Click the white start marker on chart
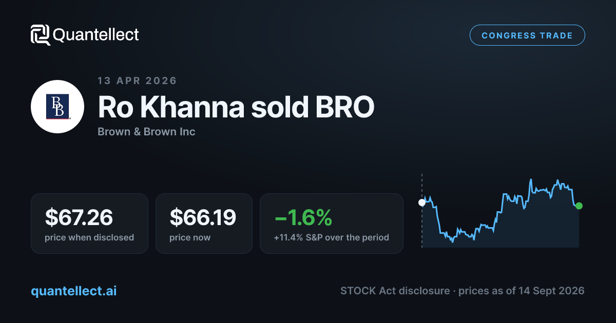616x323 pixels. point(422,202)
